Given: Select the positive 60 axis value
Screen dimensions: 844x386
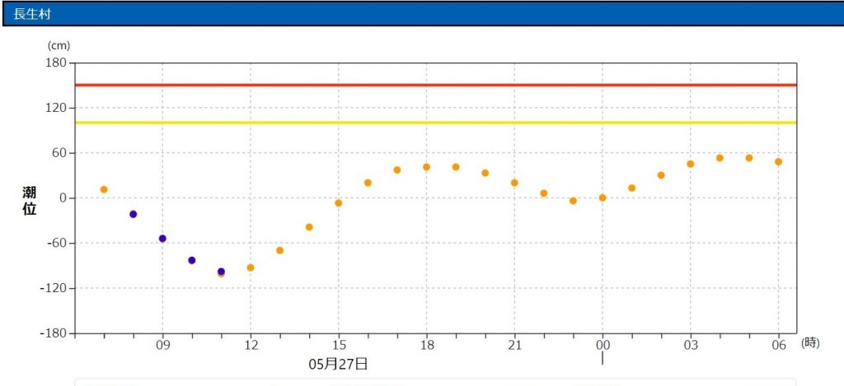Looking at the screenshot, I should tap(61, 153).
